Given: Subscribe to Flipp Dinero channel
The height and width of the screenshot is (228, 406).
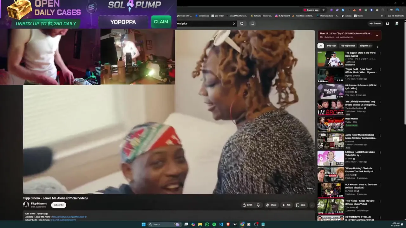Looking at the screenshot, I should pyautogui.click(x=58, y=205).
